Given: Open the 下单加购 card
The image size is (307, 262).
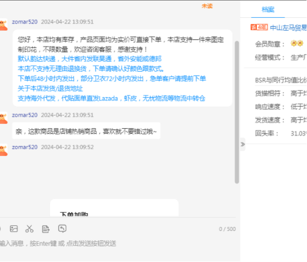Looking at the screenshot, I should pyautogui.click(x=114, y=209).
